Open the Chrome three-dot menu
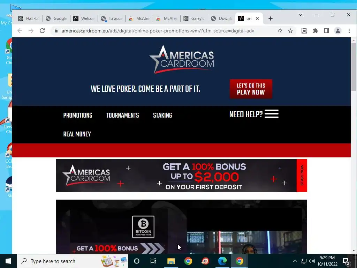 (x=349, y=31)
